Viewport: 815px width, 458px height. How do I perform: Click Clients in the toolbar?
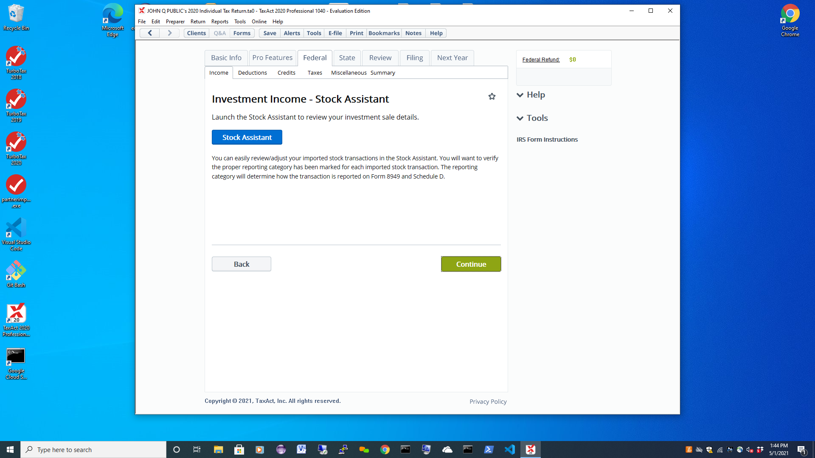click(197, 33)
